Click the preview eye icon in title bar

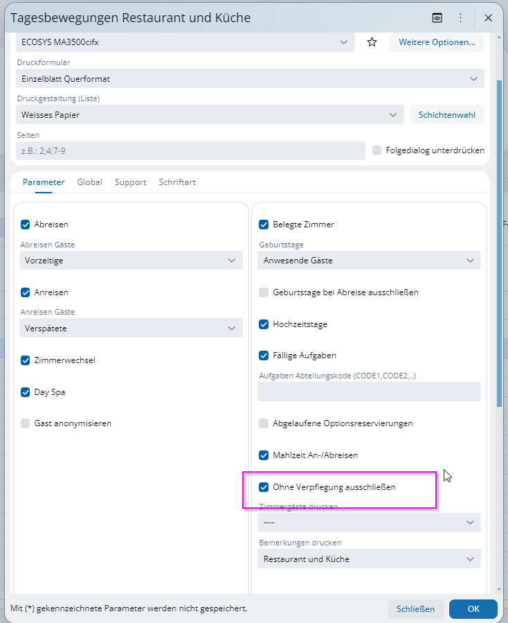click(x=437, y=18)
